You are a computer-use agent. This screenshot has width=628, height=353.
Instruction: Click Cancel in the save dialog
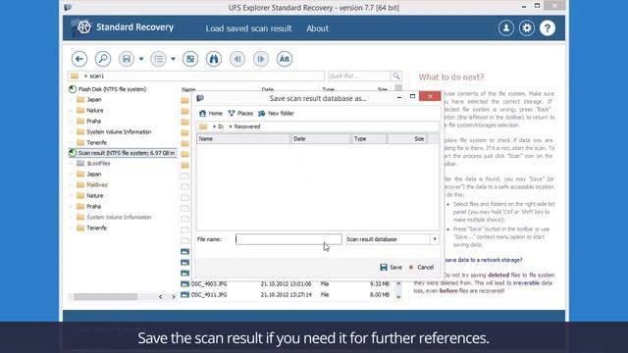click(x=421, y=268)
